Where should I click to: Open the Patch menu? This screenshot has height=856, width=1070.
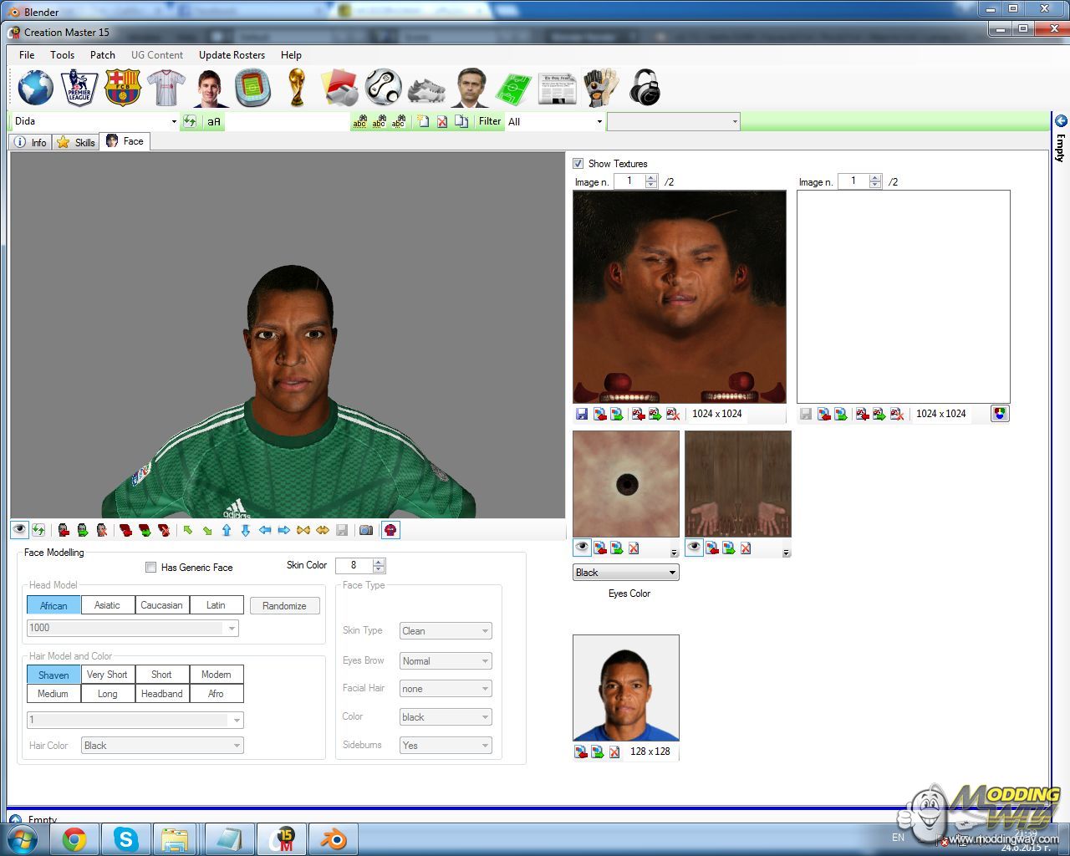102,55
